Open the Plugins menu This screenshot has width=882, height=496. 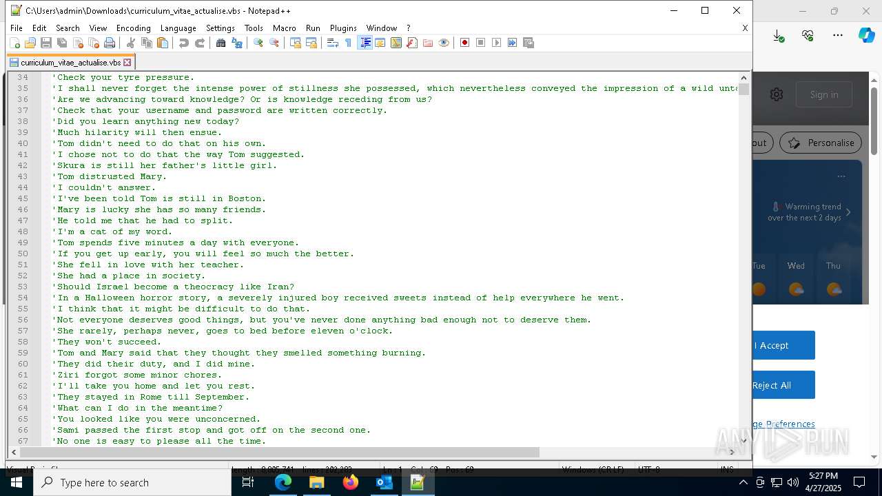(343, 28)
